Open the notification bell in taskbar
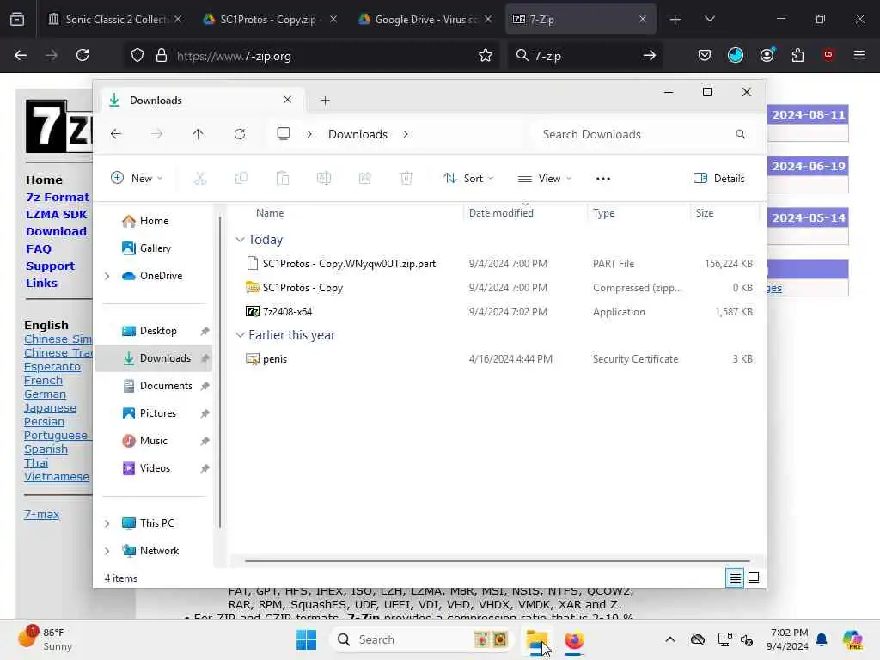The height and width of the screenshot is (660, 880). click(822, 639)
